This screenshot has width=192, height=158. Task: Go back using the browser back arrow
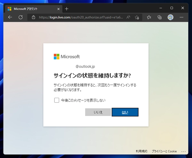(10, 17)
